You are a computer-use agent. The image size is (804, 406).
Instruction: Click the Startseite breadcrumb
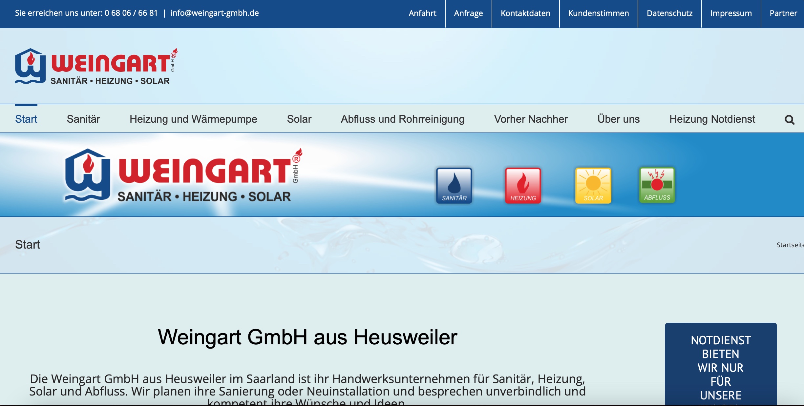pos(790,245)
